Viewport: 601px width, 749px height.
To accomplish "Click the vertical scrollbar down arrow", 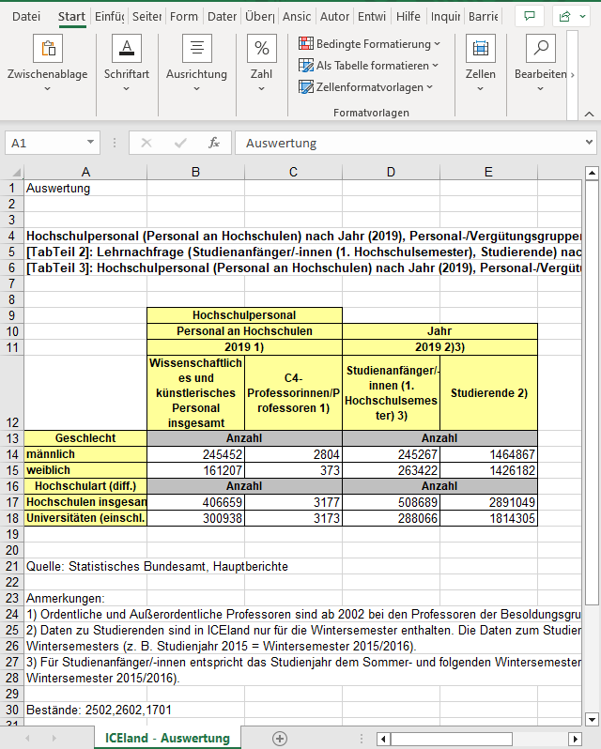I will click(592, 719).
